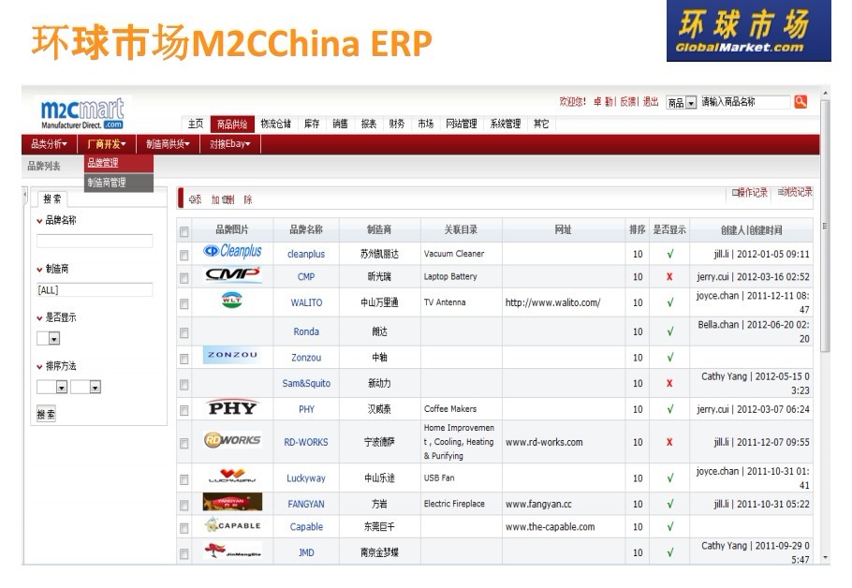This screenshot has width=852, height=588.
Task: Check the Zonzou row checkbox
Action: 184,359
